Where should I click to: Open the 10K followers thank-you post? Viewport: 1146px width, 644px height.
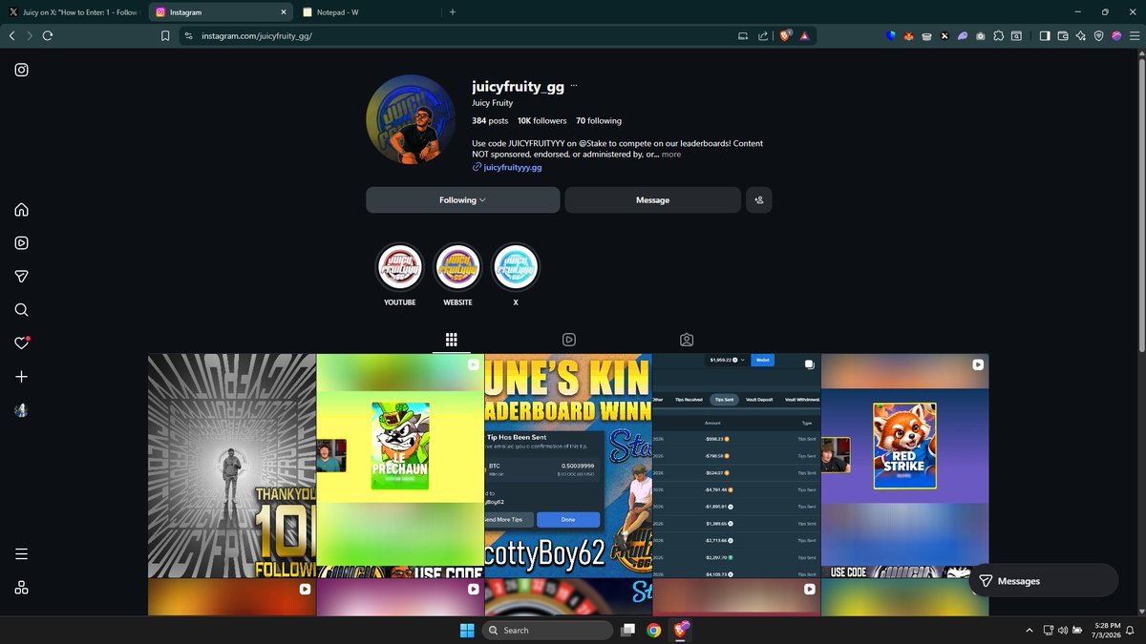click(232, 466)
